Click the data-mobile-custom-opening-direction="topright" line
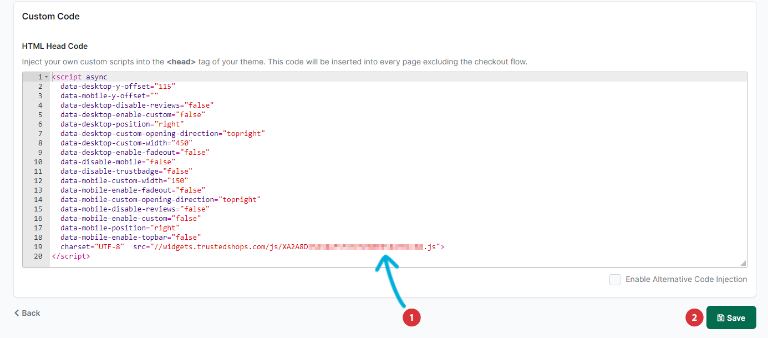 [161, 199]
